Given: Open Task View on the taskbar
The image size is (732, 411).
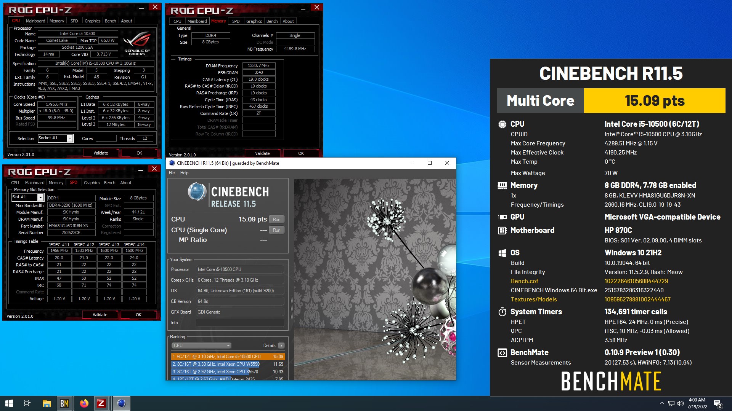Looking at the screenshot, I should click(27, 403).
